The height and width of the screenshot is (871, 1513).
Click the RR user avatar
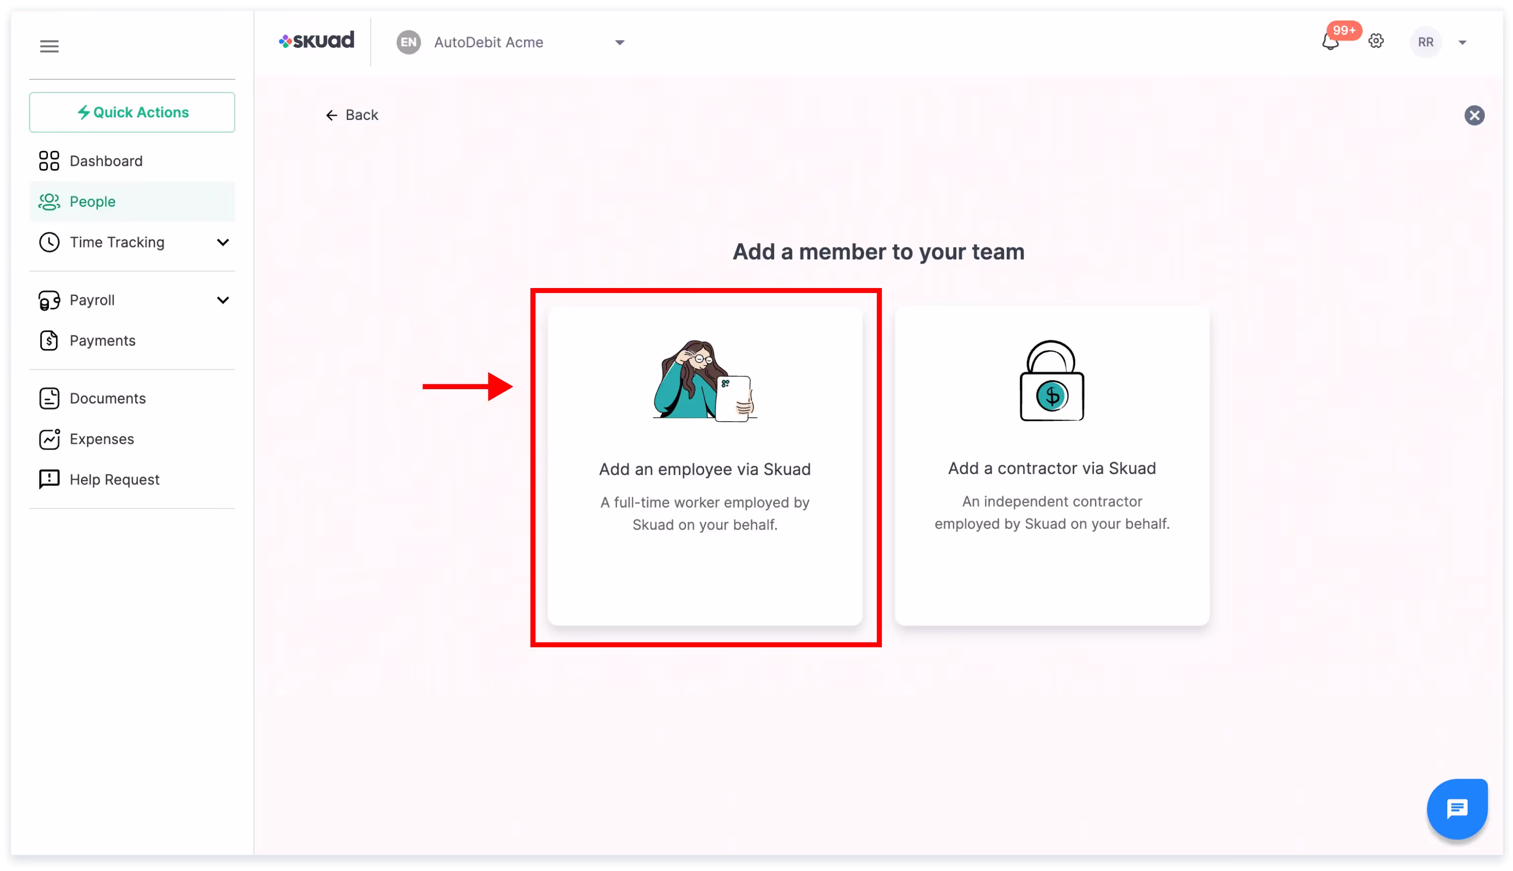coord(1426,42)
